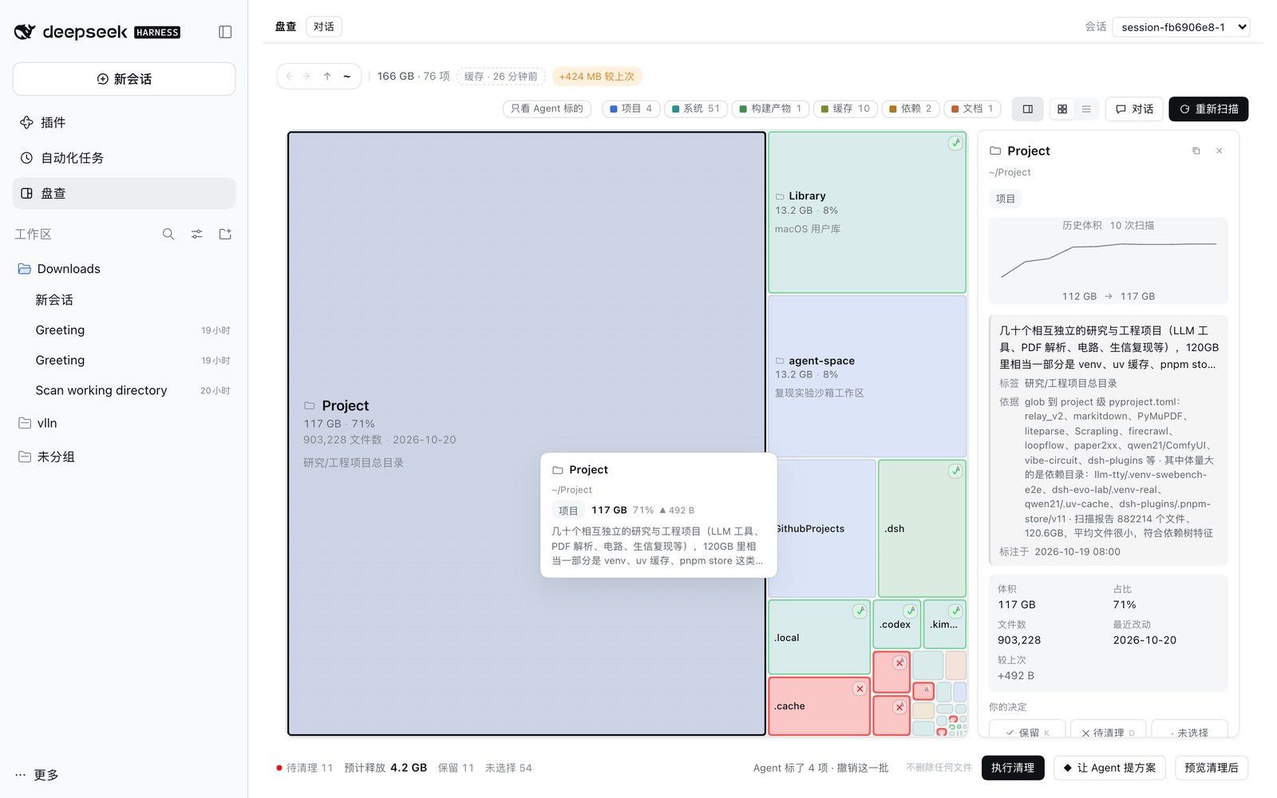Copy the Project path icon
Screen dimensions: 1277x798
(x=1196, y=151)
